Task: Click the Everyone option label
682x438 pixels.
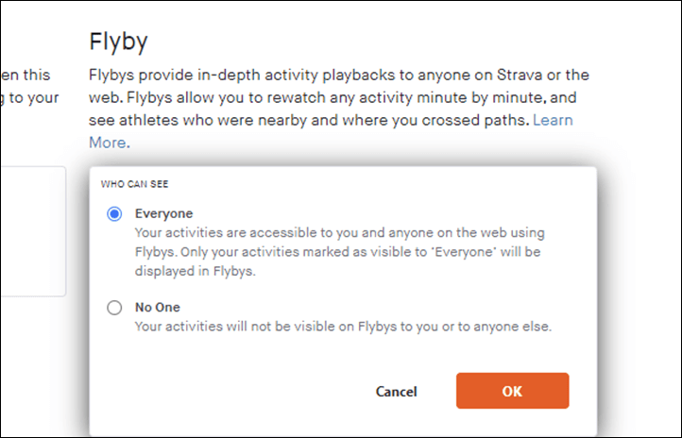Action: click(x=163, y=213)
